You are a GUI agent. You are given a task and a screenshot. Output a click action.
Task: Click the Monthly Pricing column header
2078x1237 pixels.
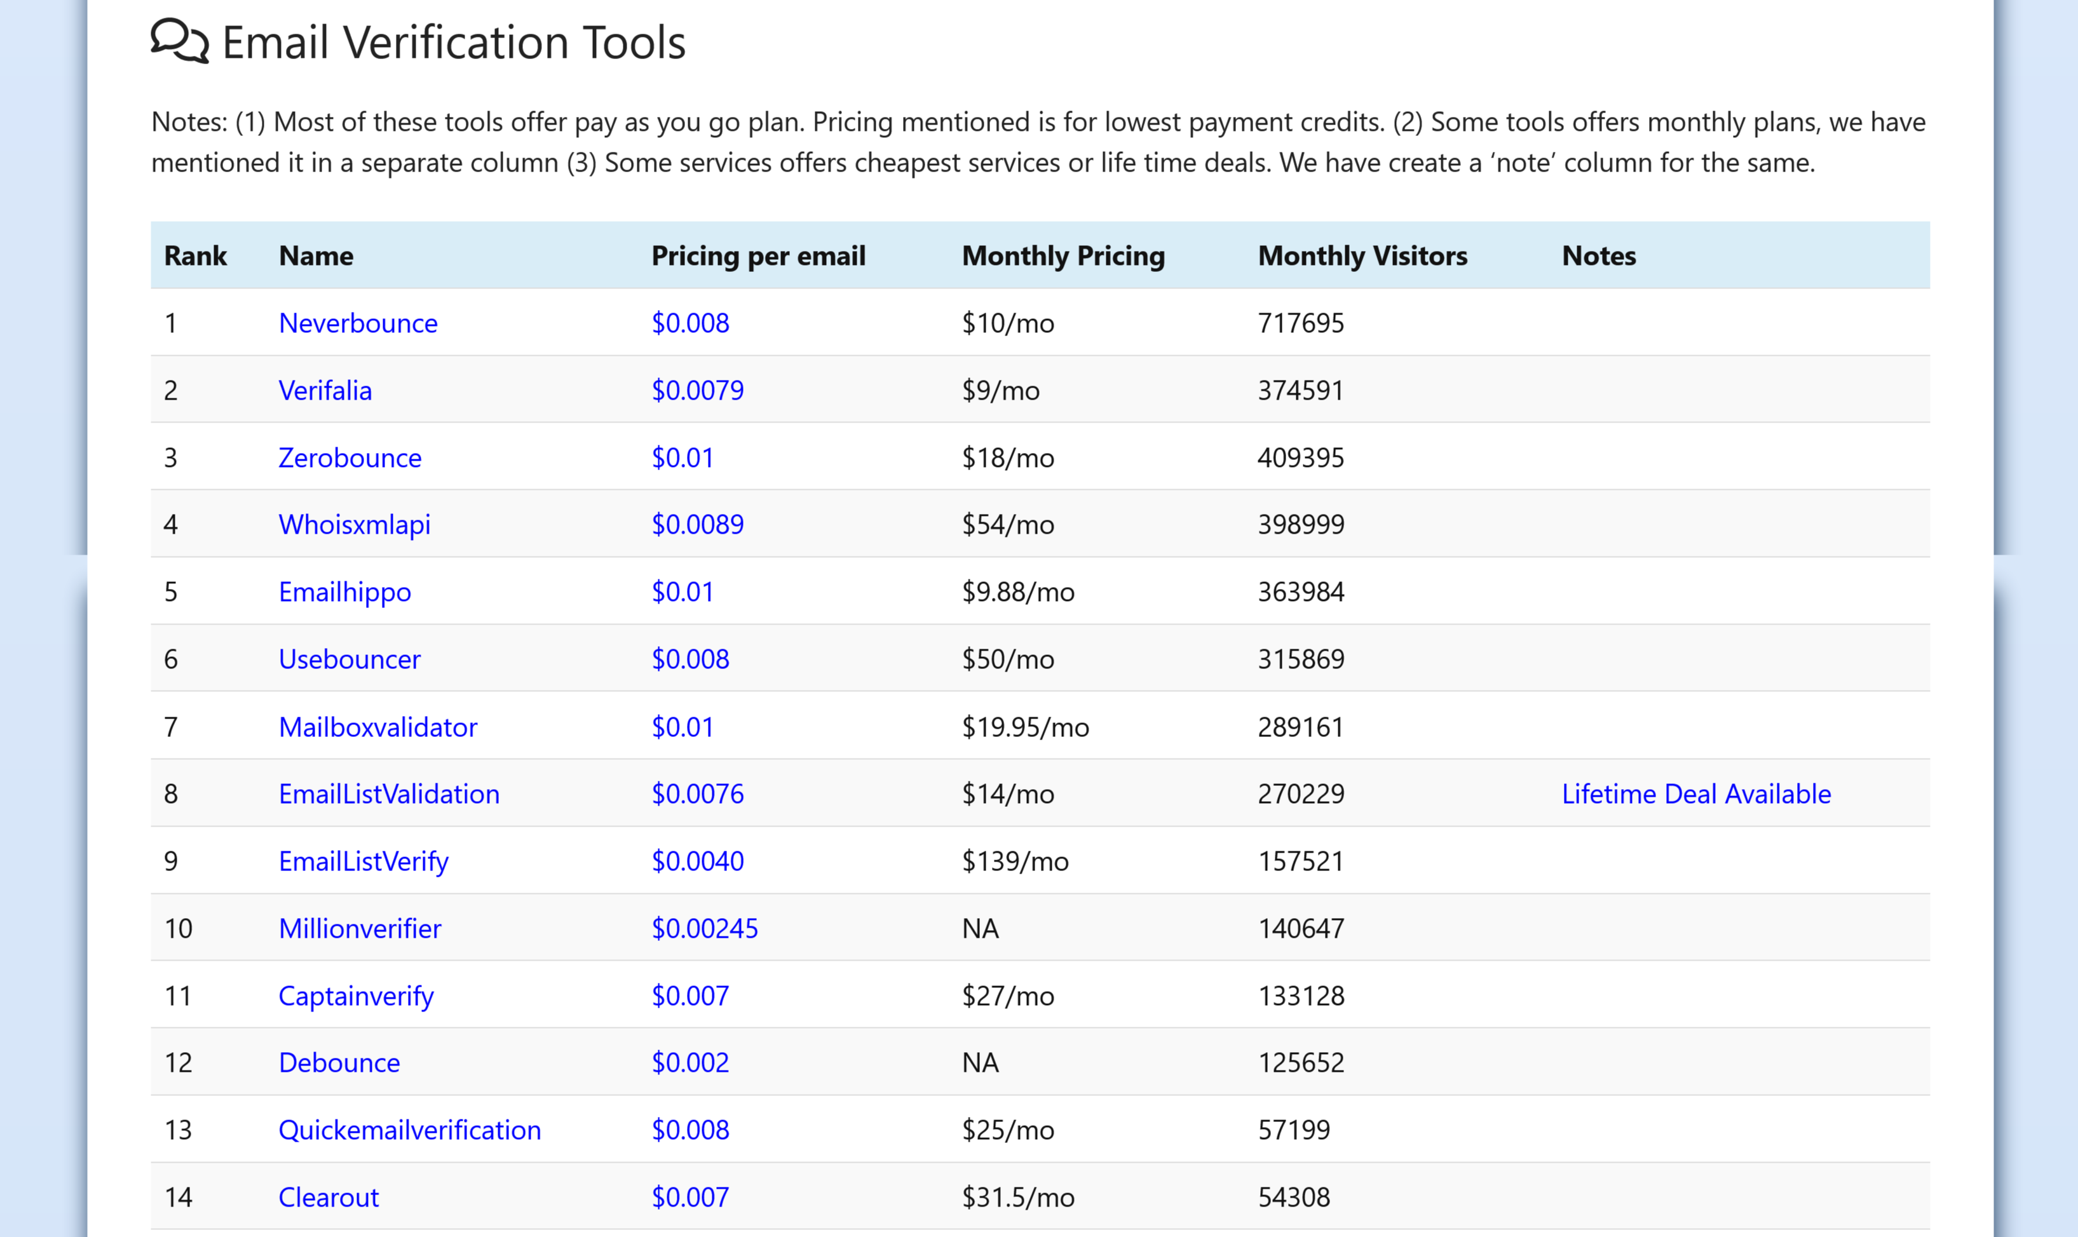tap(1064, 256)
